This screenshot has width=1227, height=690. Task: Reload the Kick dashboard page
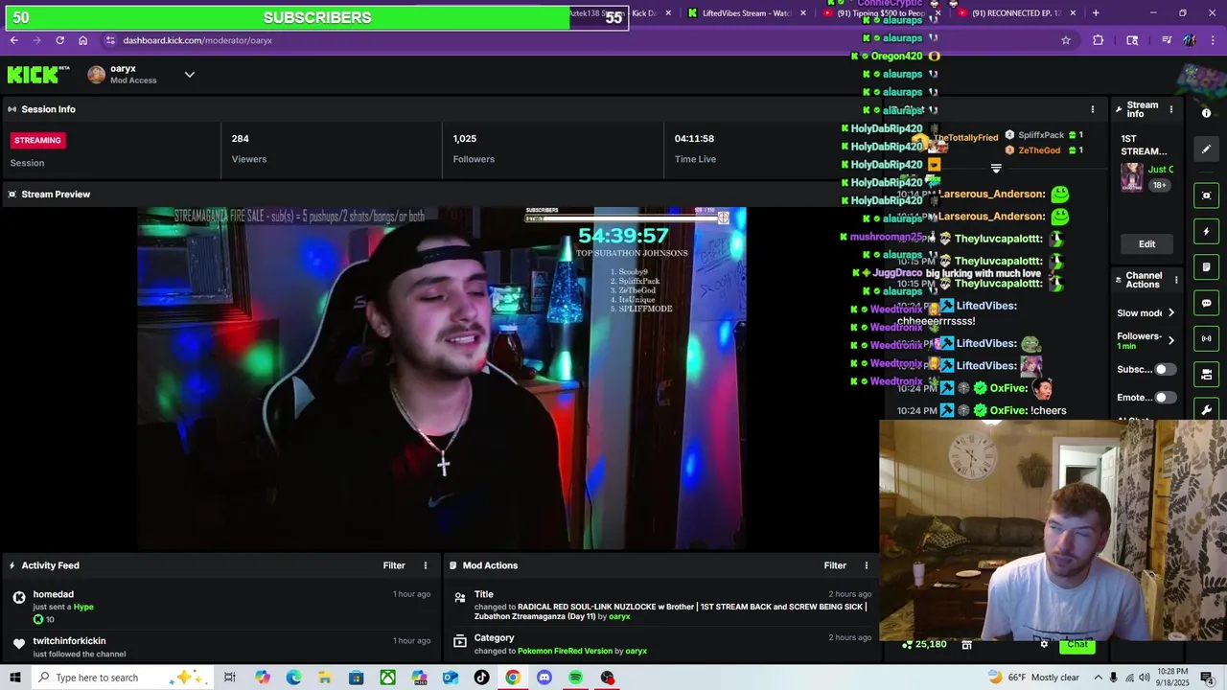coord(59,40)
